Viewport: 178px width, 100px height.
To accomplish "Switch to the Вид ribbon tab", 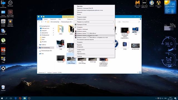I will coord(60,19).
